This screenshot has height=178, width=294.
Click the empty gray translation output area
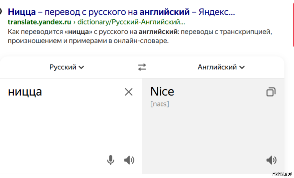point(213,131)
